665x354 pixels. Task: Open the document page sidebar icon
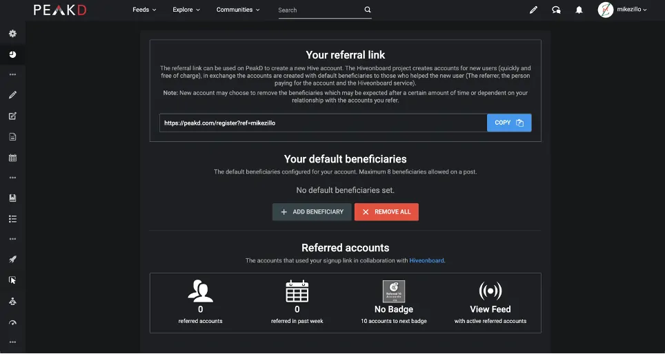point(12,136)
